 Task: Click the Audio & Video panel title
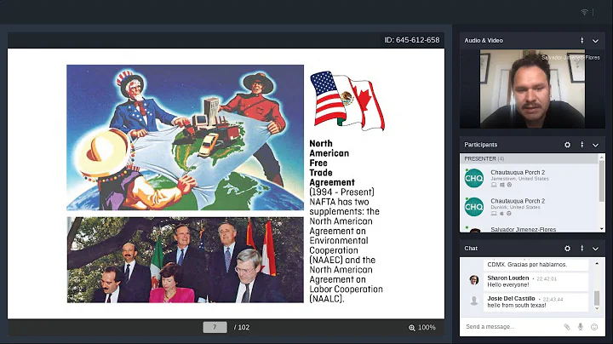click(x=484, y=40)
